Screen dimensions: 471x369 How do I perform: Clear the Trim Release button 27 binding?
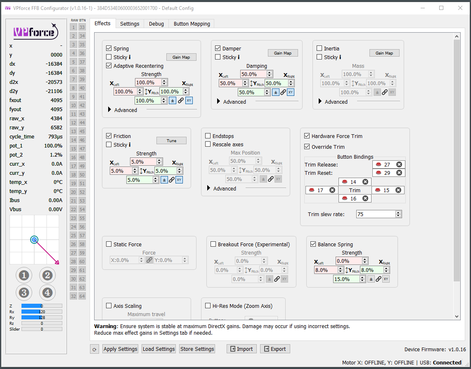pos(399,164)
